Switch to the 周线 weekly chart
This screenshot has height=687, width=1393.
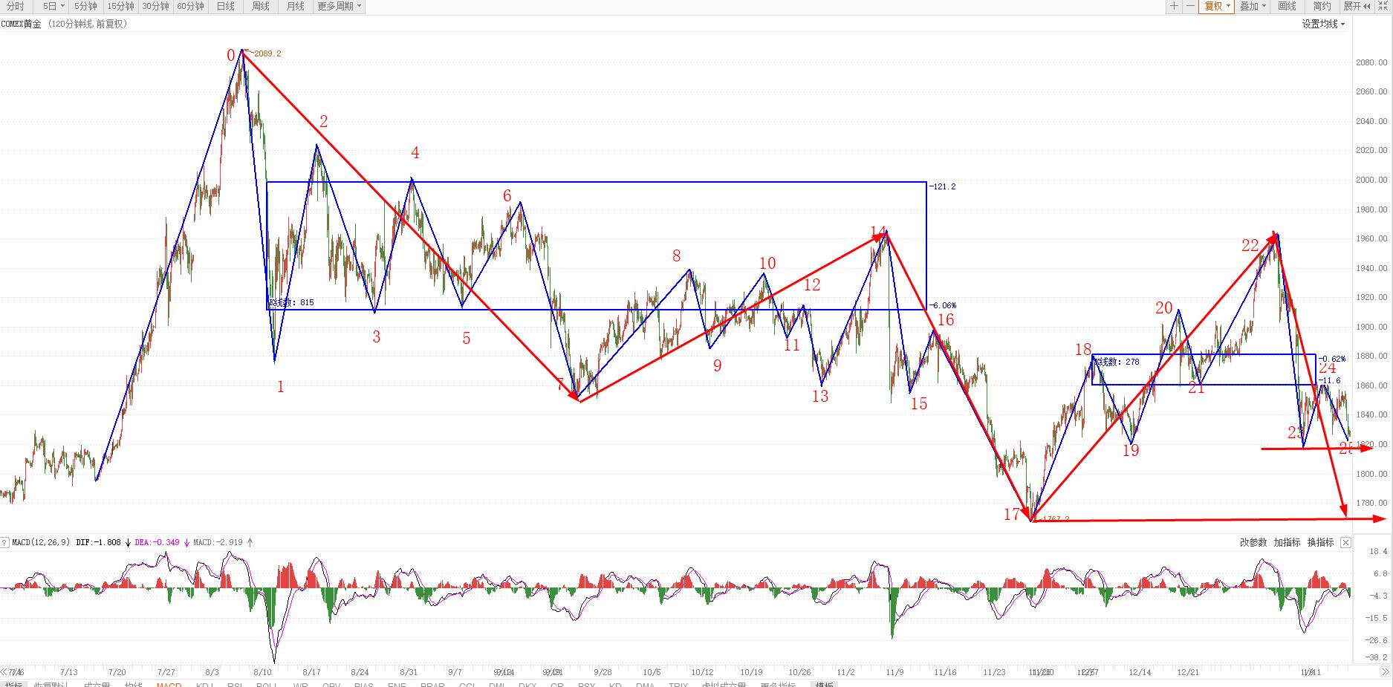point(260,6)
